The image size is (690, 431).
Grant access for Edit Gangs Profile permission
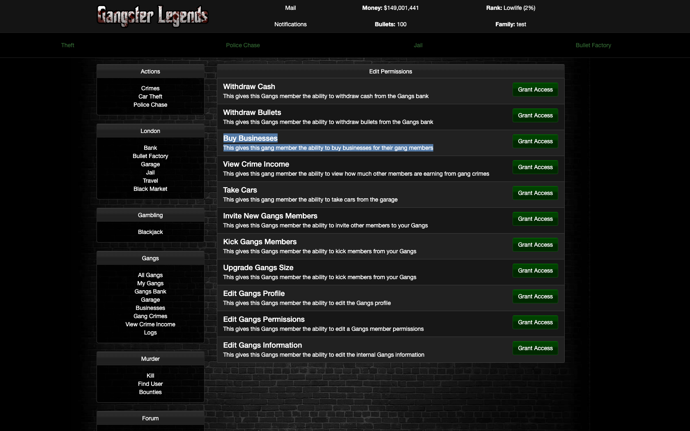click(x=535, y=296)
